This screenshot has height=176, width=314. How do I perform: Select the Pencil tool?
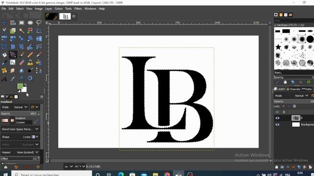tap(30, 54)
